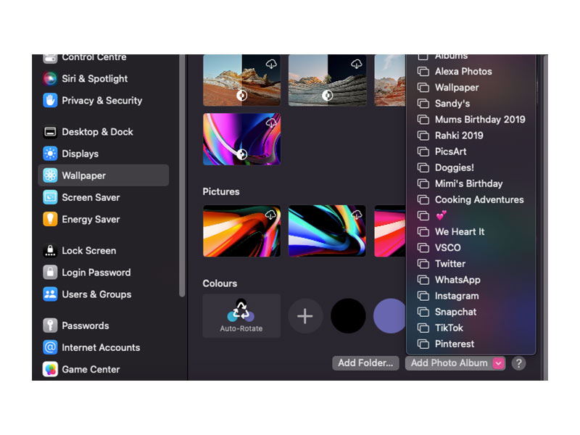The image size is (580, 435).
Task: Open Login Password padlock icon
Action: pyautogui.click(x=50, y=273)
